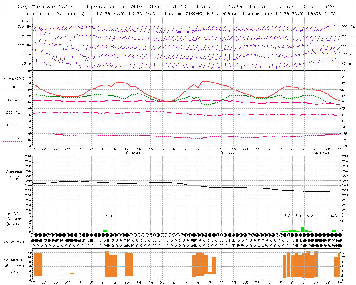Click the 1.4 precipitation total value

click(x=298, y=216)
